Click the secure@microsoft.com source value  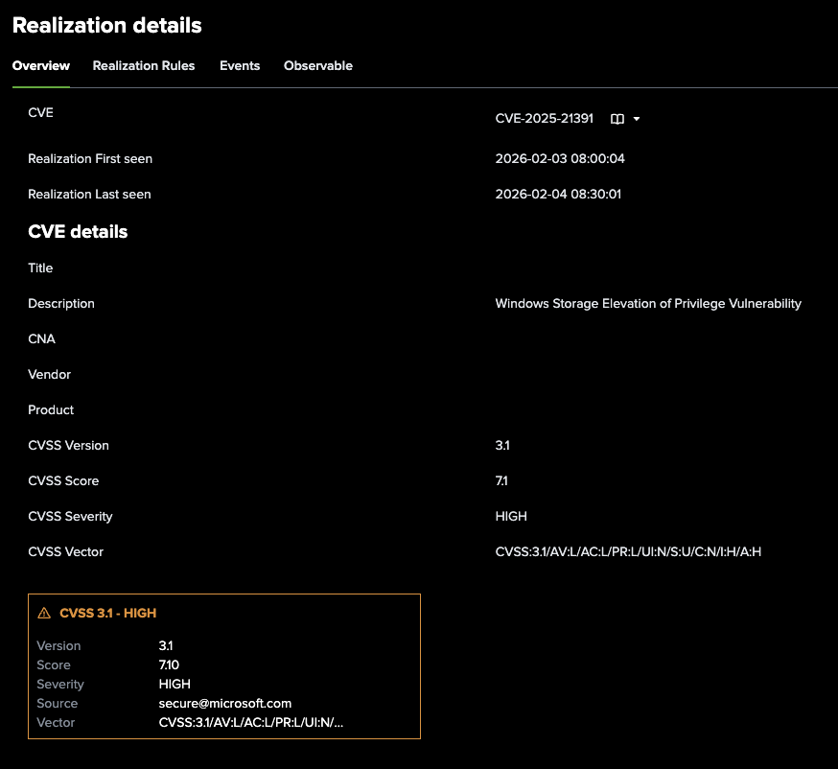coord(224,703)
